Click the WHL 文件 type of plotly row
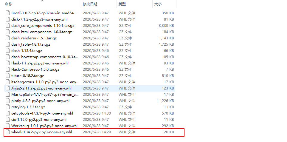 (127, 101)
